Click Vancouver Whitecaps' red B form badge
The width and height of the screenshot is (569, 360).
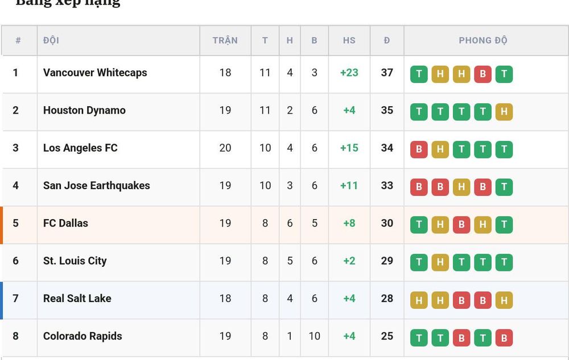click(x=483, y=74)
